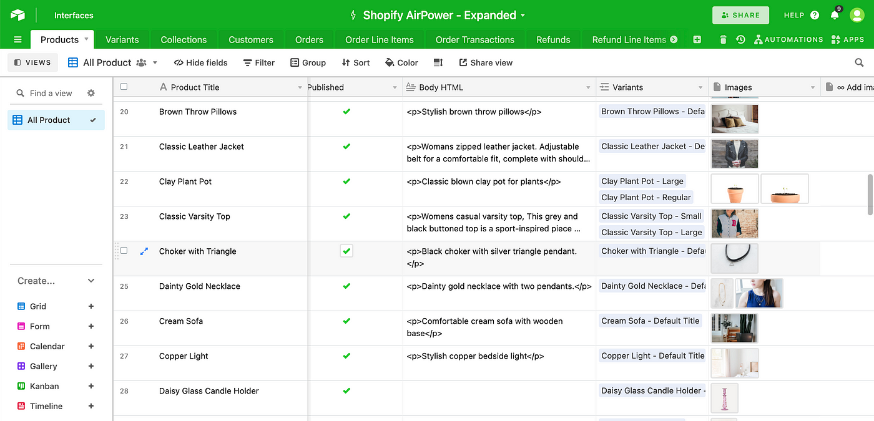This screenshot has height=421, width=874.
Task: Click the add table plus icon
Action: coord(697,39)
